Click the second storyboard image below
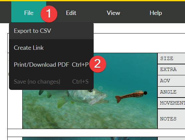This screenshot has width=185, height=140. pyautogui.click(x=90, y=138)
